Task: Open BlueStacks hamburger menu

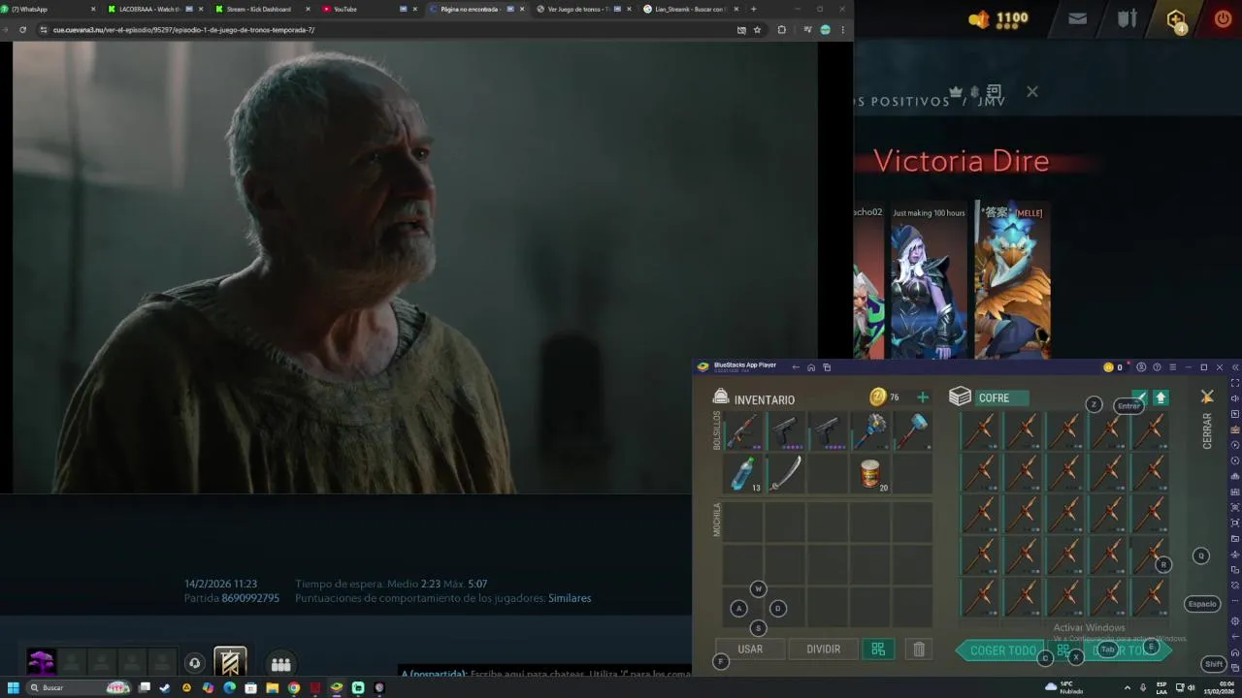Action: tap(1172, 367)
